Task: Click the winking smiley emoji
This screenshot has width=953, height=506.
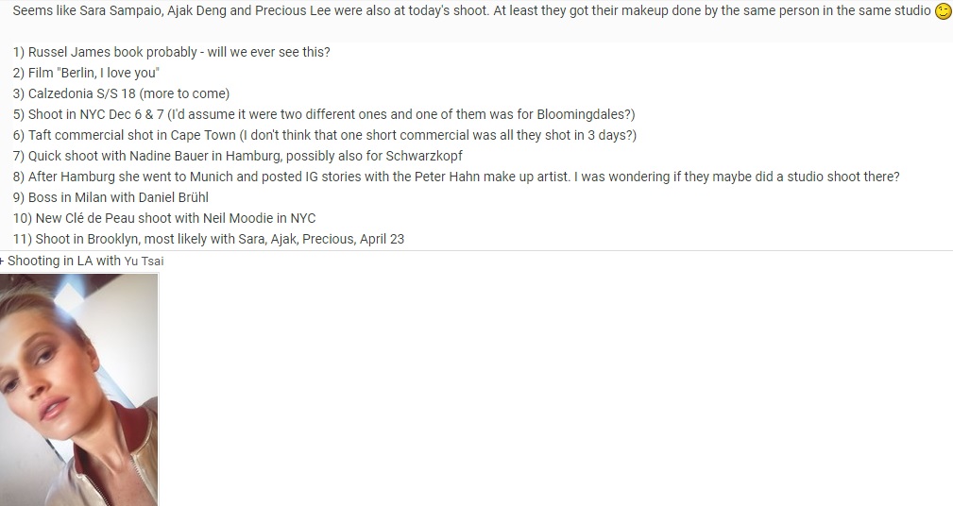Action: (x=944, y=11)
